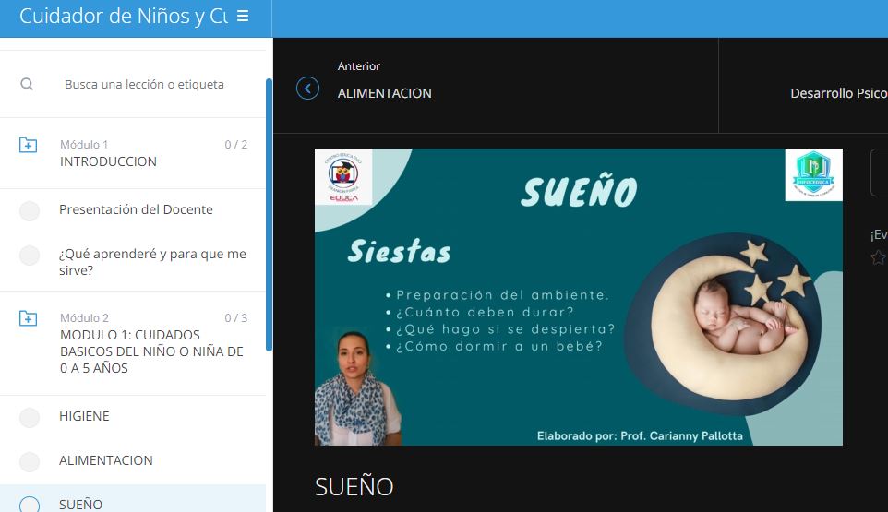Toggle the completion circle beside HIGIENE
The height and width of the screenshot is (512, 888).
(30, 418)
